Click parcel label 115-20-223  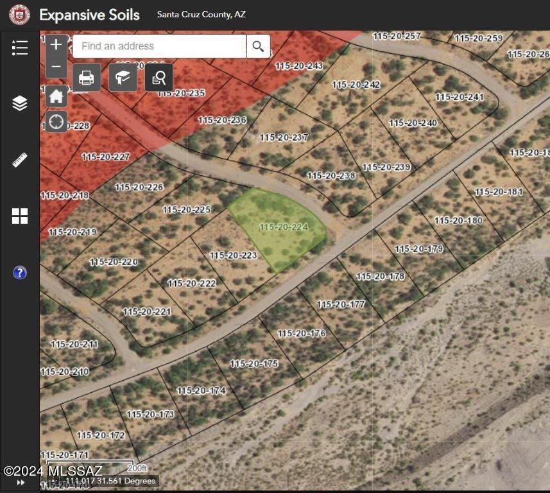coord(233,255)
